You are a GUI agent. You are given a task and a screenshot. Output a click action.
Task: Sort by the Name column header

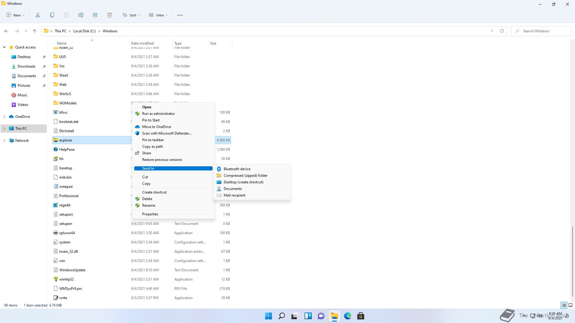[x=62, y=43]
